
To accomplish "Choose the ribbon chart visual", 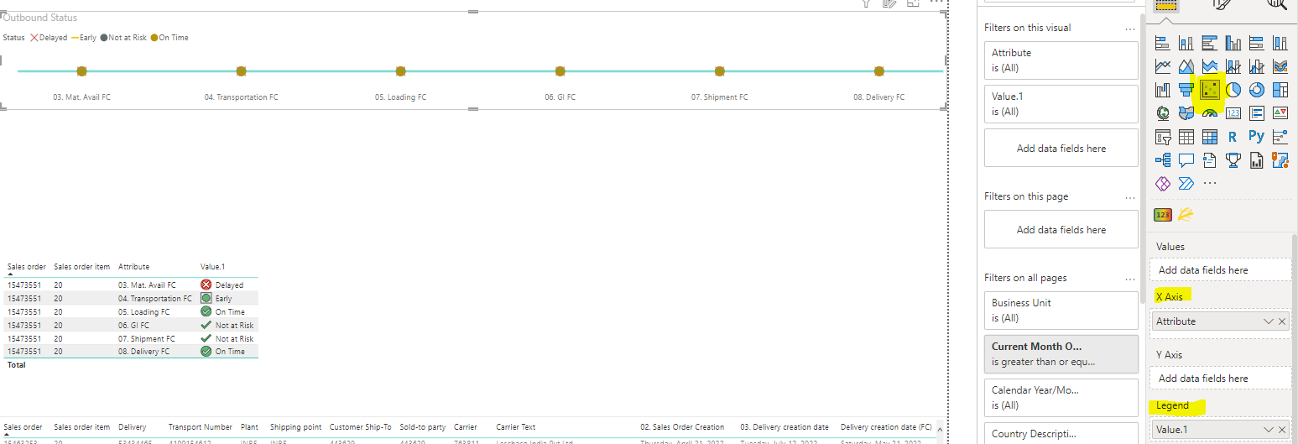I will (1280, 66).
